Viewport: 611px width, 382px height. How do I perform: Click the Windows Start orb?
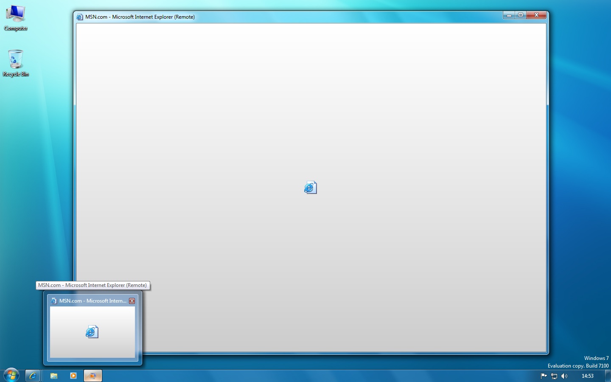pyautogui.click(x=11, y=375)
